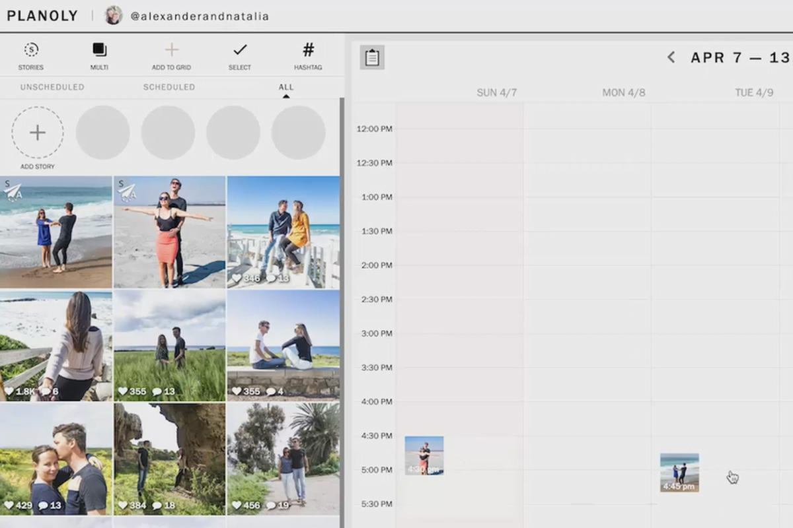The image size is (793, 528).
Task: Click the 12:00 PM time label
Action: [x=374, y=129]
